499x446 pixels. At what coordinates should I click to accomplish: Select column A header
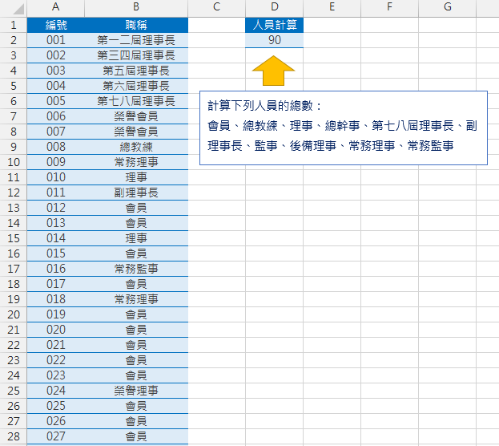(x=56, y=7)
